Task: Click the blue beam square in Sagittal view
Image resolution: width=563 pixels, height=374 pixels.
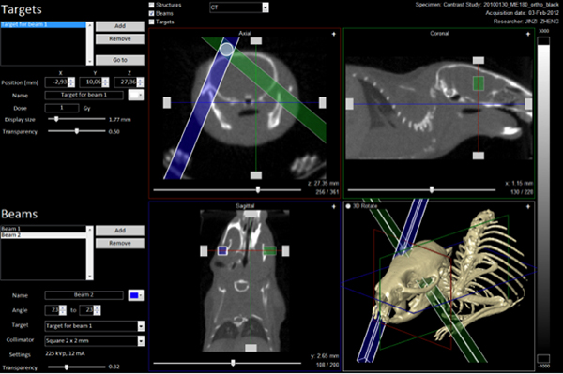Action: [222, 250]
